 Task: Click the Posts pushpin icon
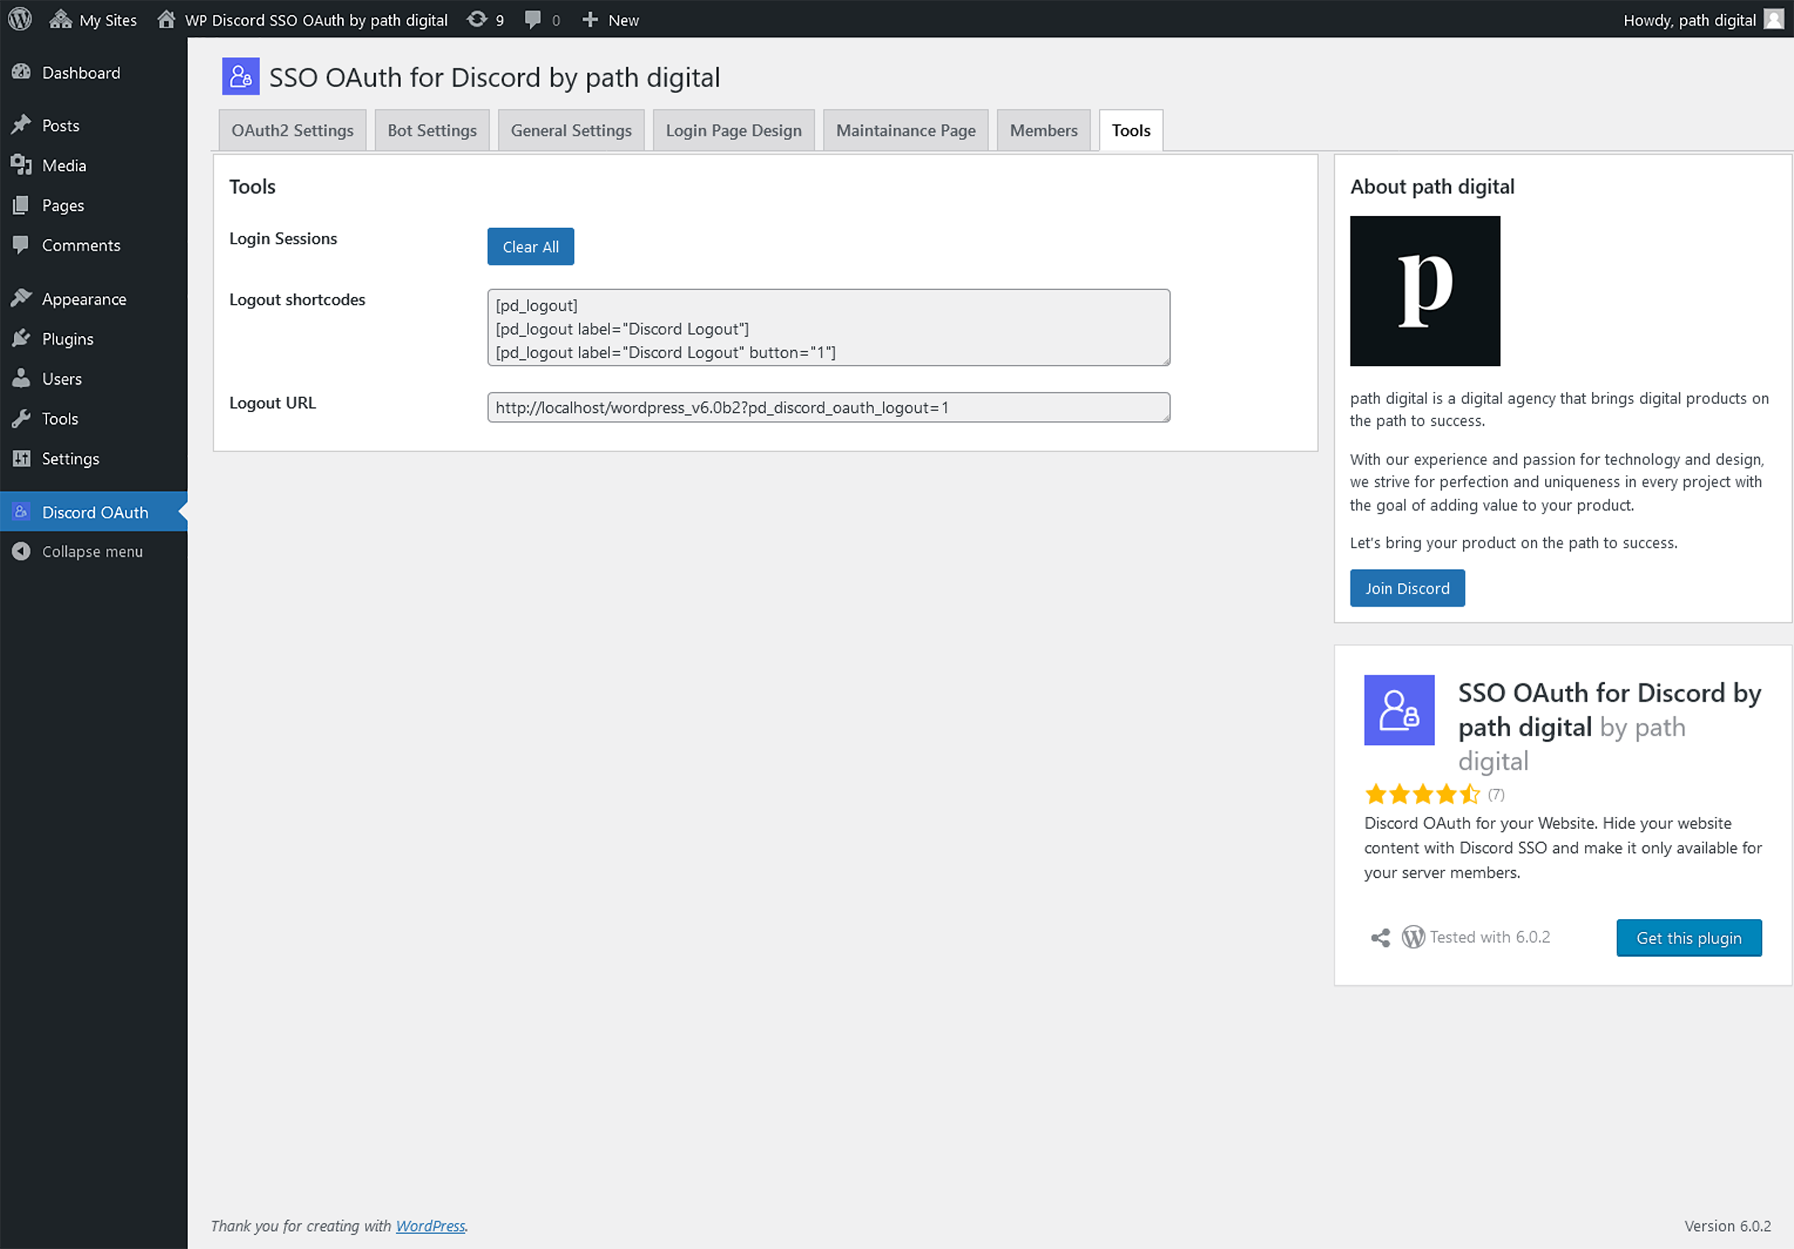click(x=21, y=125)
